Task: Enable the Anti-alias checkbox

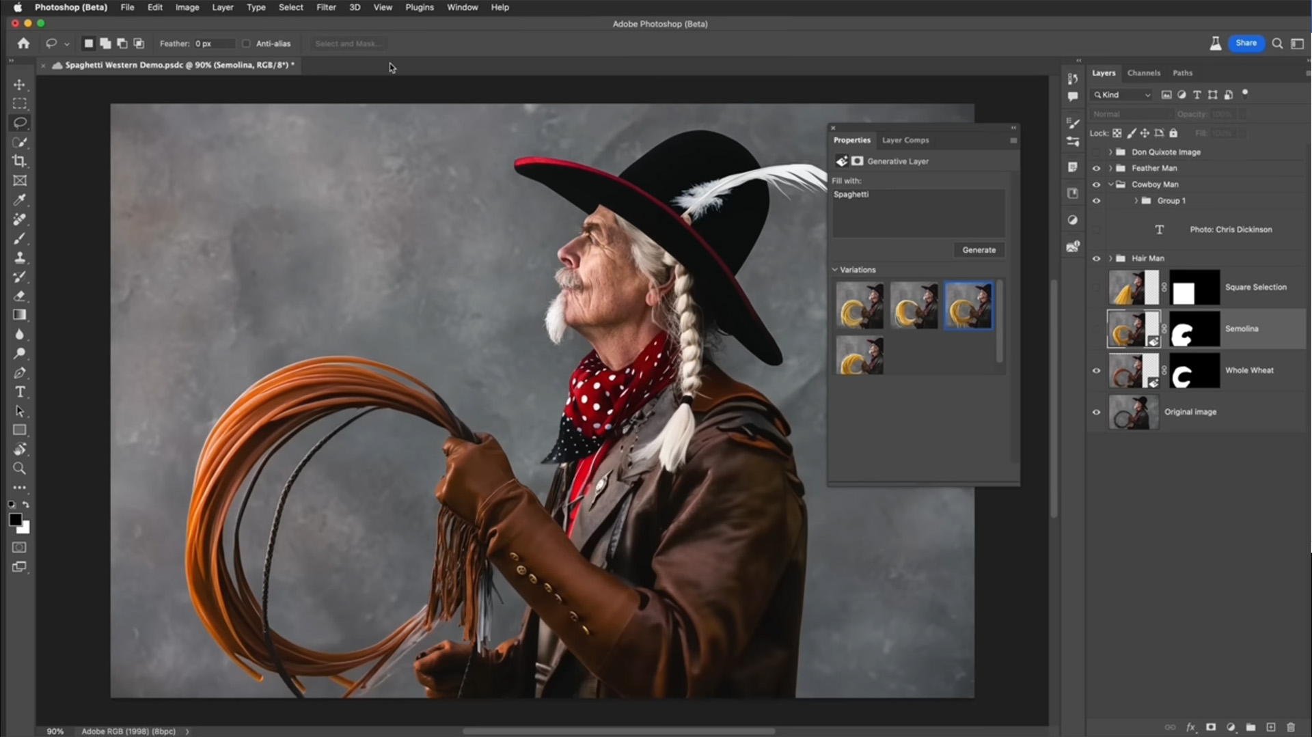Action: [247, 44]
